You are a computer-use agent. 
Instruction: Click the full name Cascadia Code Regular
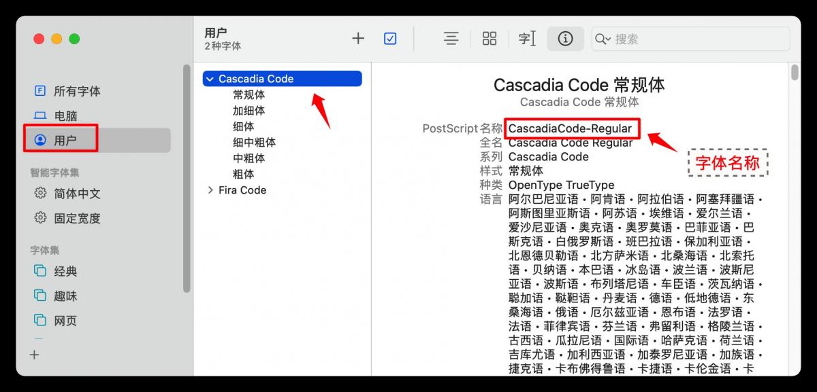click(x=571, y=143)
